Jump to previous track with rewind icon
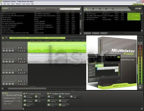Image resolution: width=144 pixels, height=111 pixels. coord(100,9)
